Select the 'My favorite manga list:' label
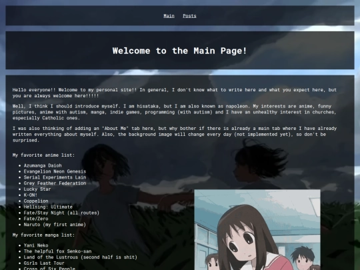The image size is (360, 270). click(x=43, y=235)
